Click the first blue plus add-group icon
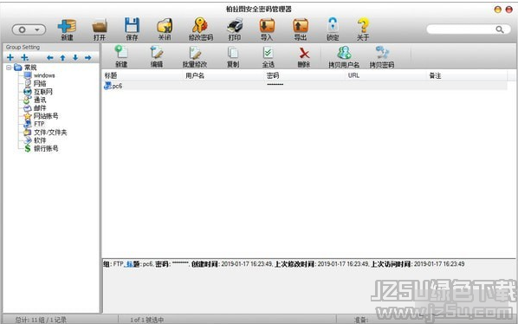This screenshot has height=324, width=518. point(10,57)
